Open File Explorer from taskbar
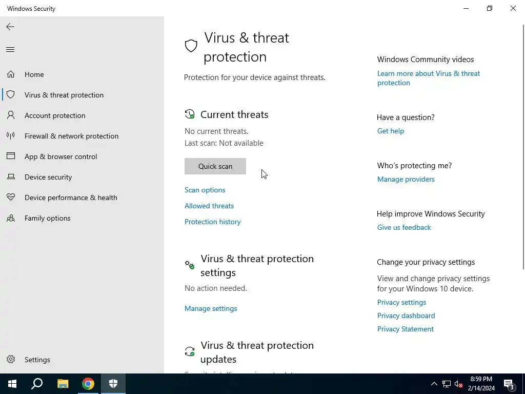 [63, 384]
